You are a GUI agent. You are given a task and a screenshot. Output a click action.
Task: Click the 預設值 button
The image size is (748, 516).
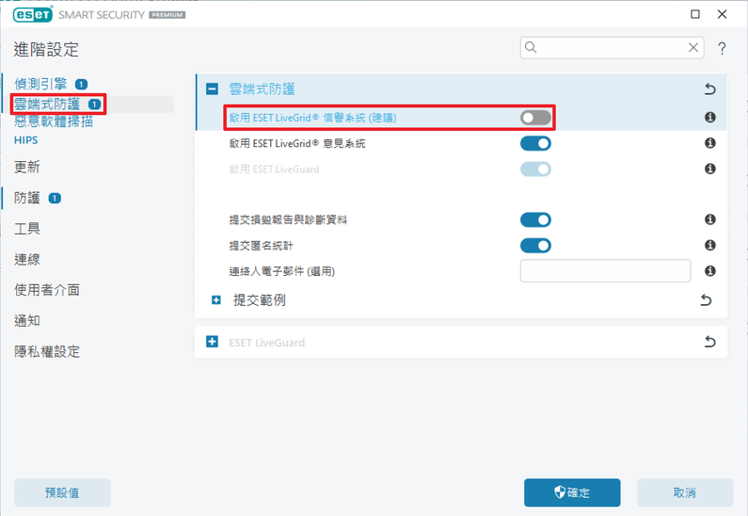click(x=62, y=492)
